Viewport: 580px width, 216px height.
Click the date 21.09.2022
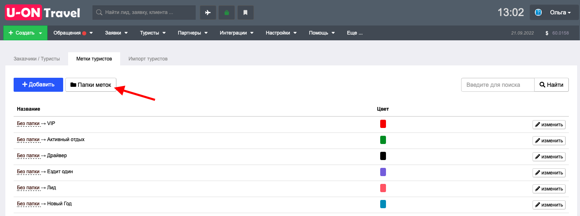(523, 33)
